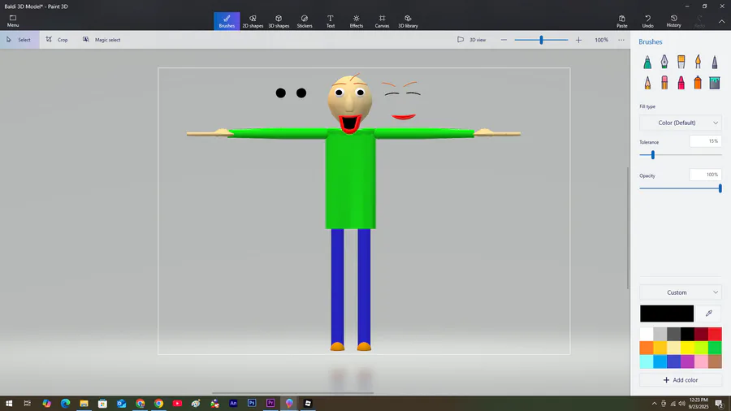Viewport: 731px width, 411px height.
Task: Click the zoom out minus icon
Action: 504,40
